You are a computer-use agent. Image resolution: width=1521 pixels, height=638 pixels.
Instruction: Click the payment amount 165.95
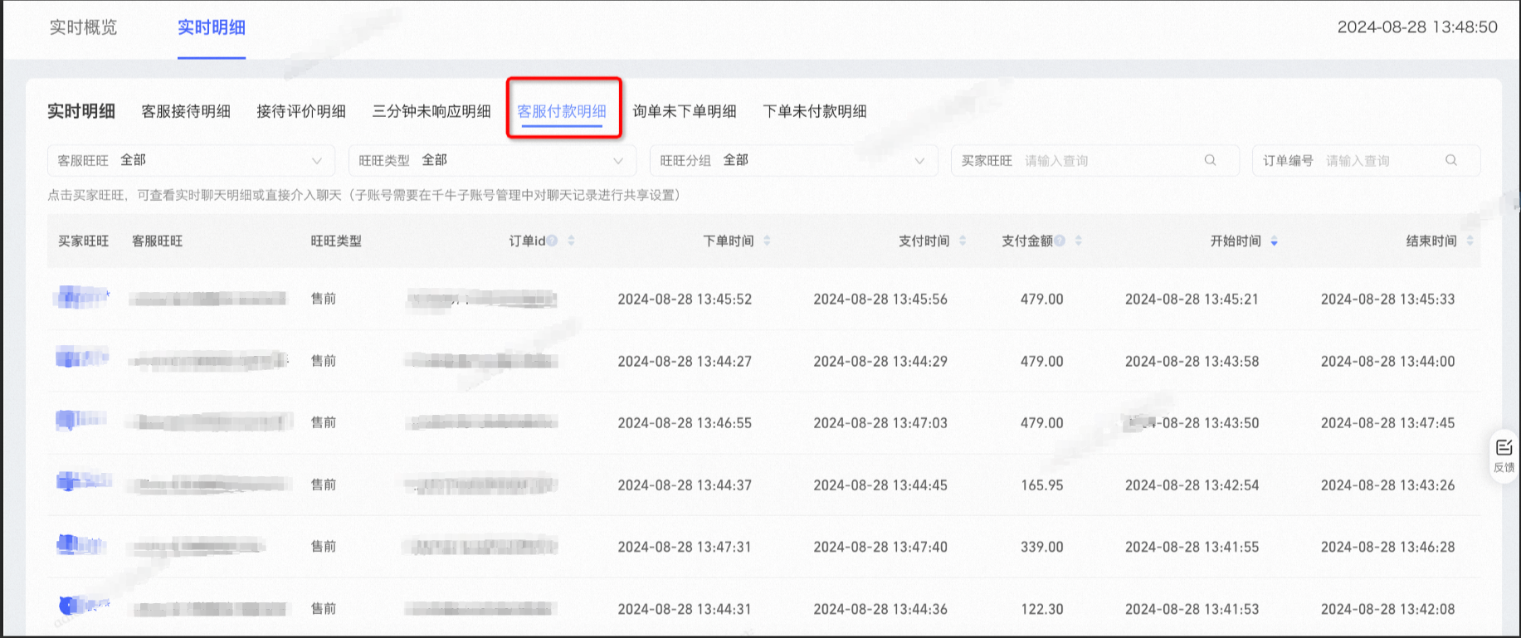[1042, 485]
